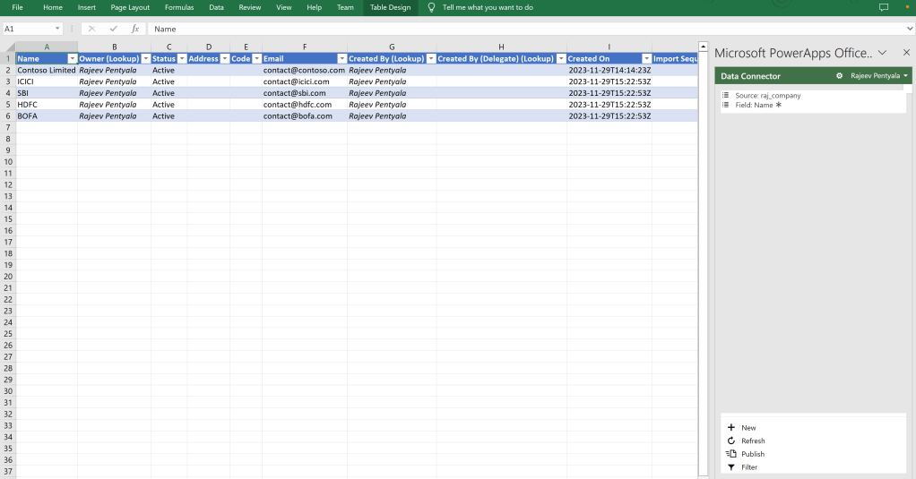Expand the formula bar
Screen dimensions: 916x479
(x=910, y=29)
